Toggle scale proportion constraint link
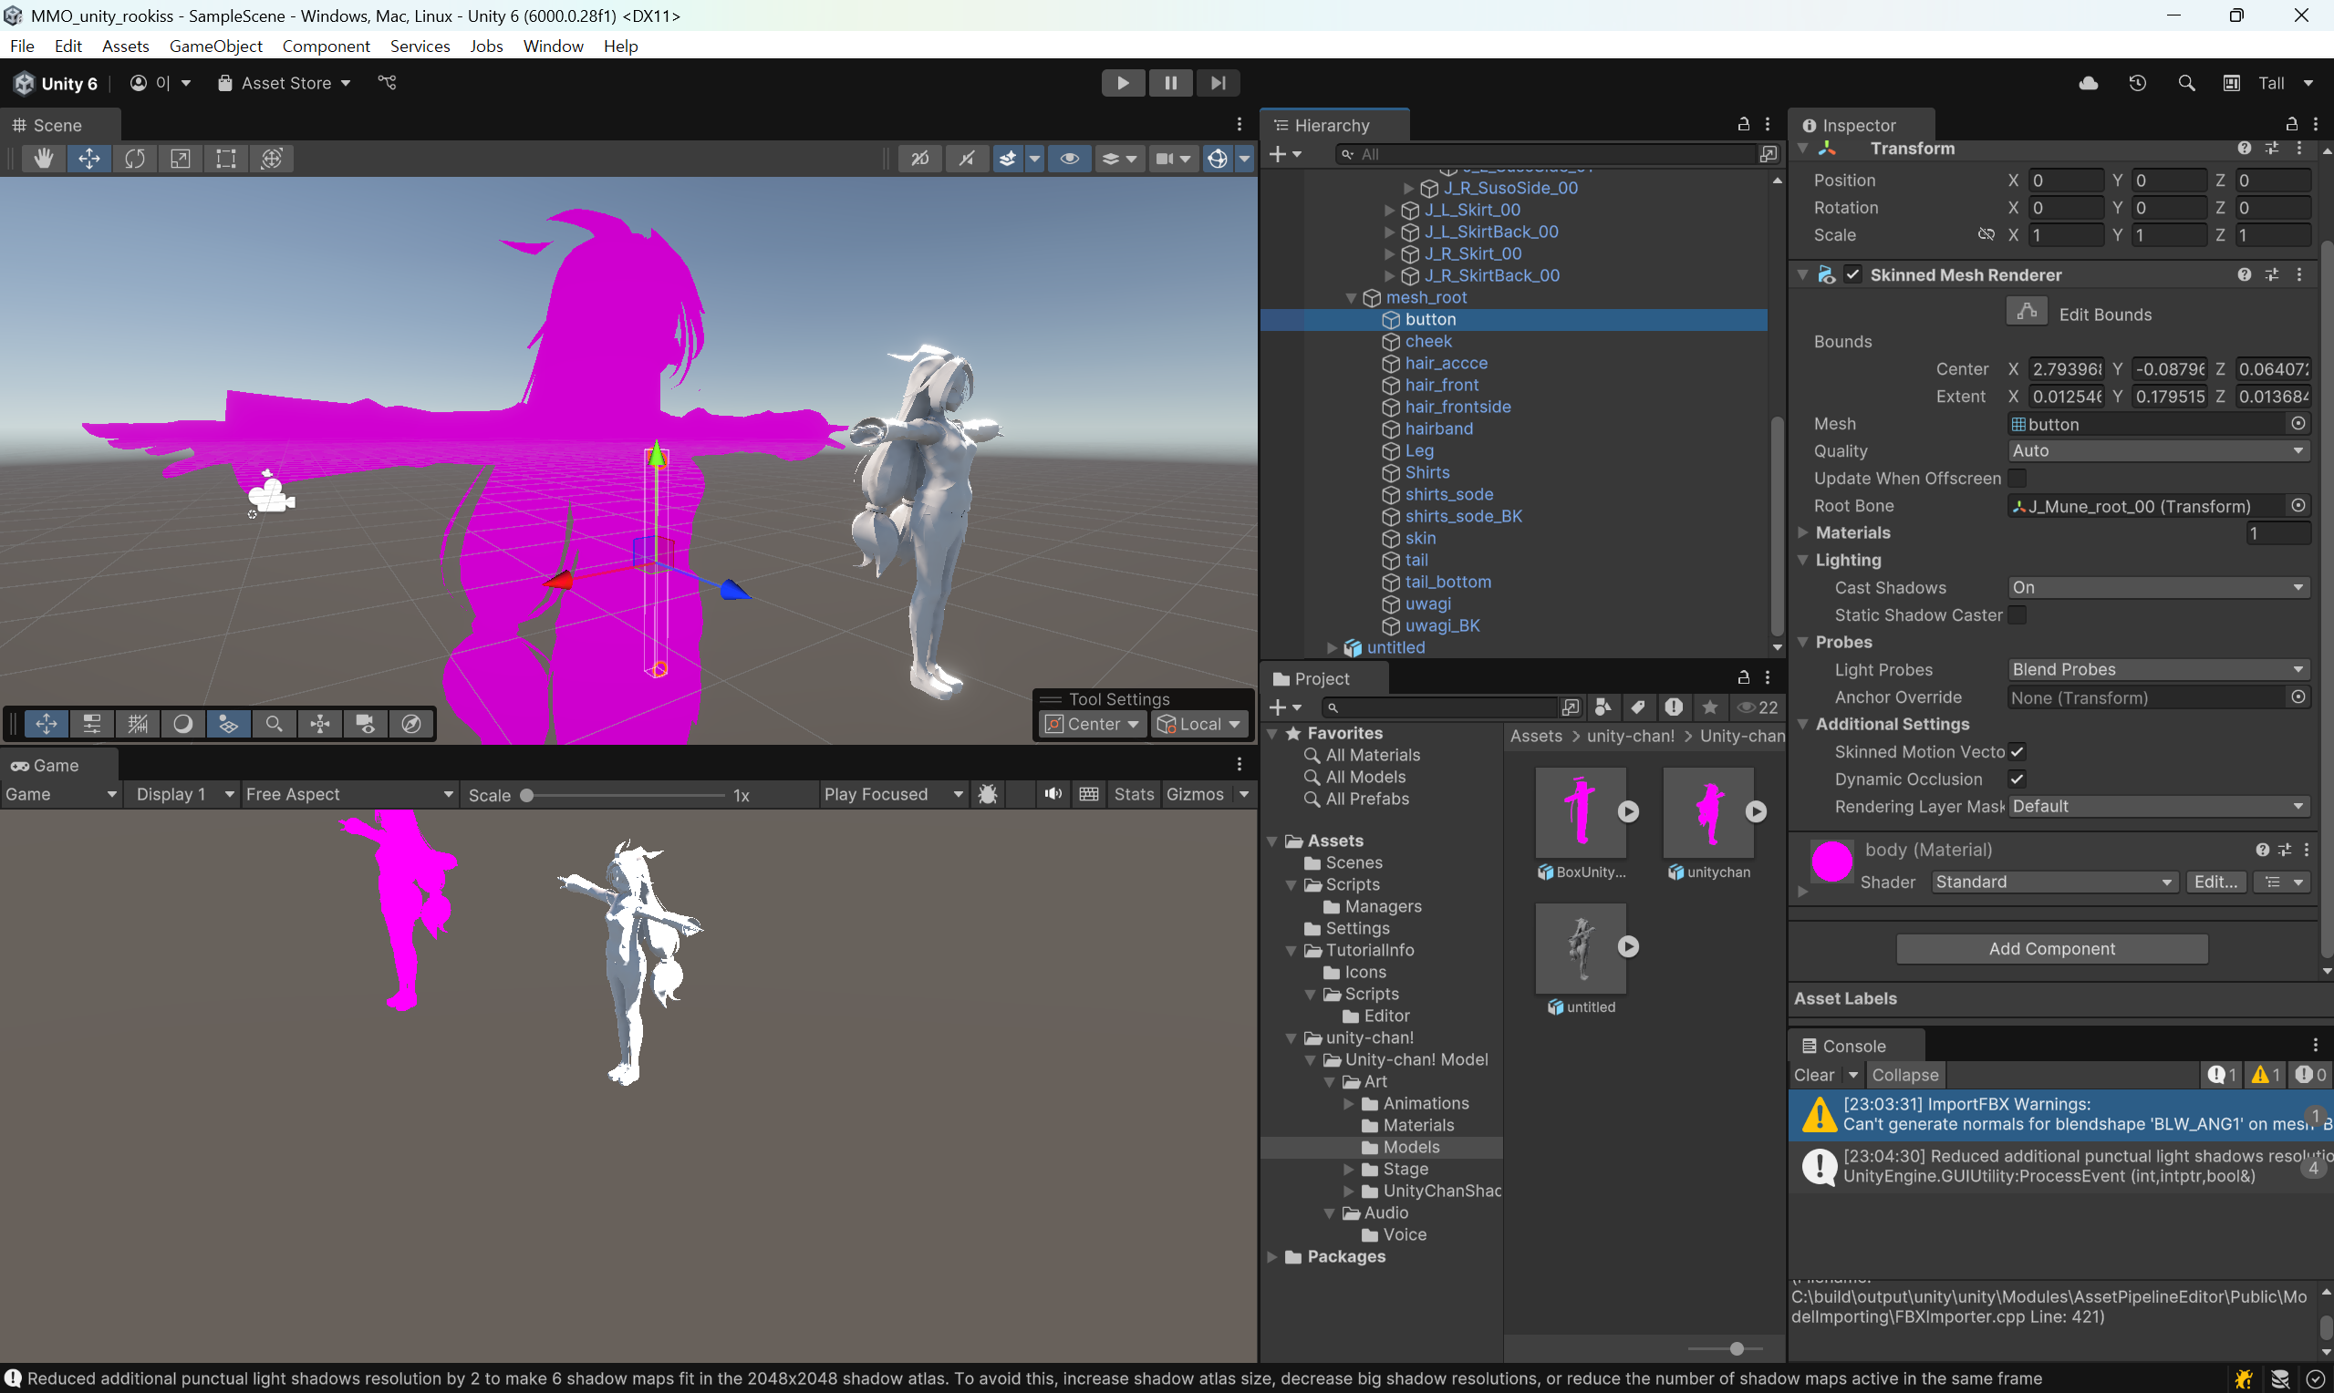 pyautogui.click(x=1986, y=234)
